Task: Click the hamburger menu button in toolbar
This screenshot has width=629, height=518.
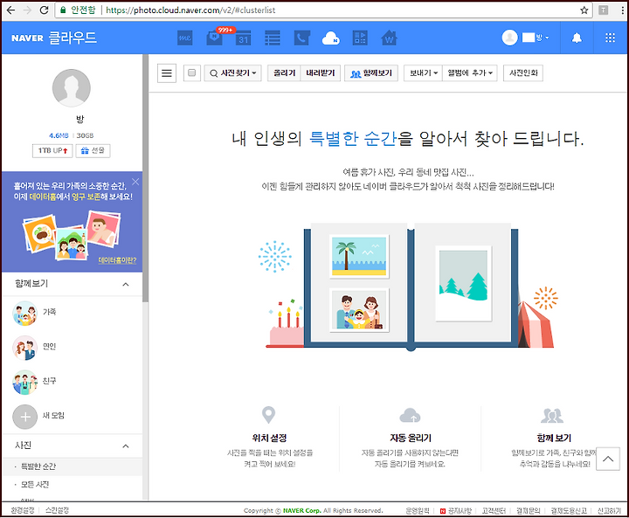Action: (x=167, y=73)
